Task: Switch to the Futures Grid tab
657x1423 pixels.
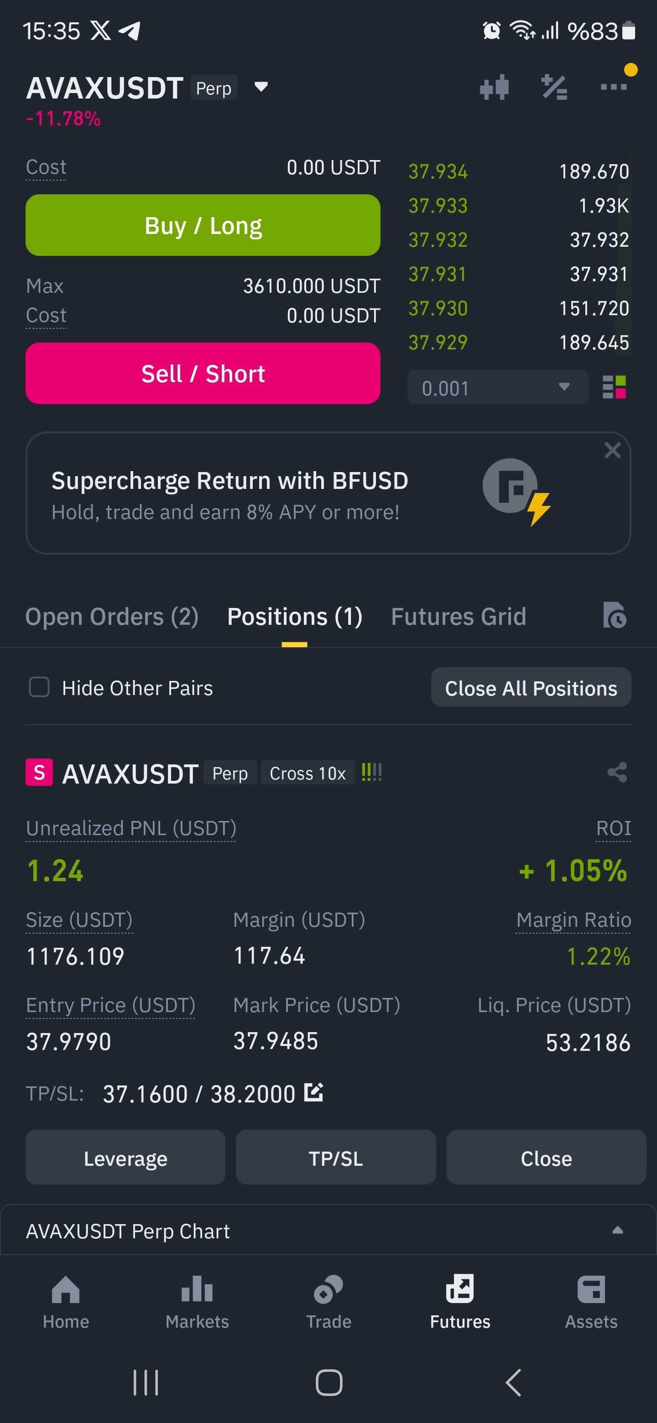Action: [458, 617]
